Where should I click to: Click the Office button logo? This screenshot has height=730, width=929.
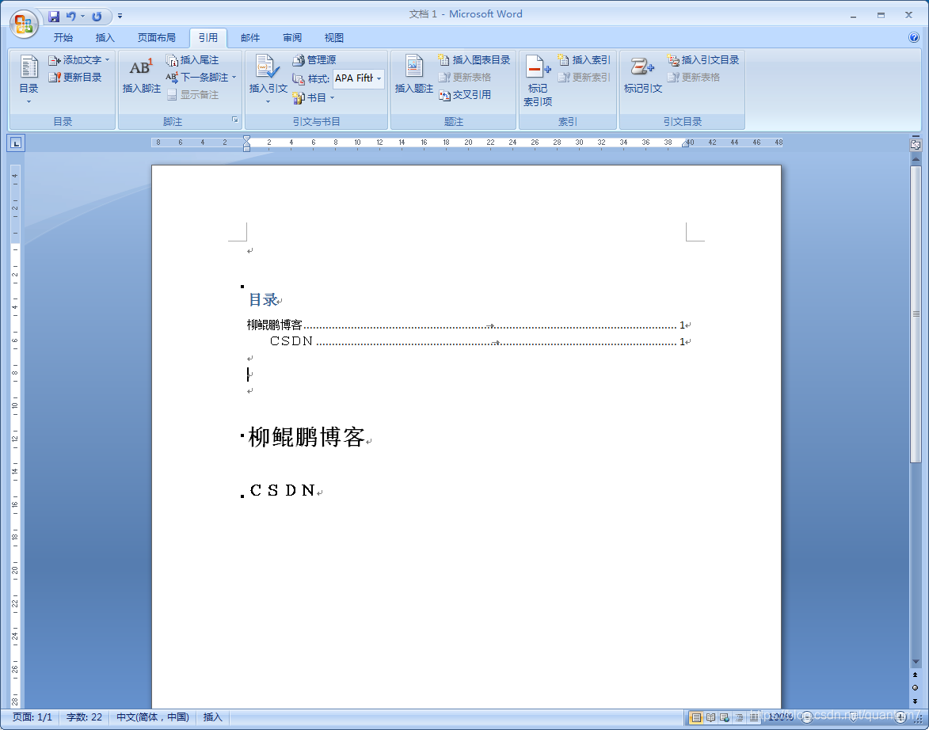tap(24, 24)
